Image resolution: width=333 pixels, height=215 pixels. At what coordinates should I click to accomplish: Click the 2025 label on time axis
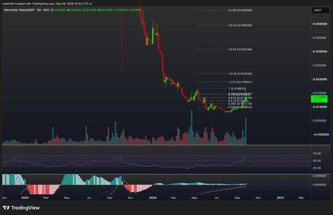coord(25,197)
